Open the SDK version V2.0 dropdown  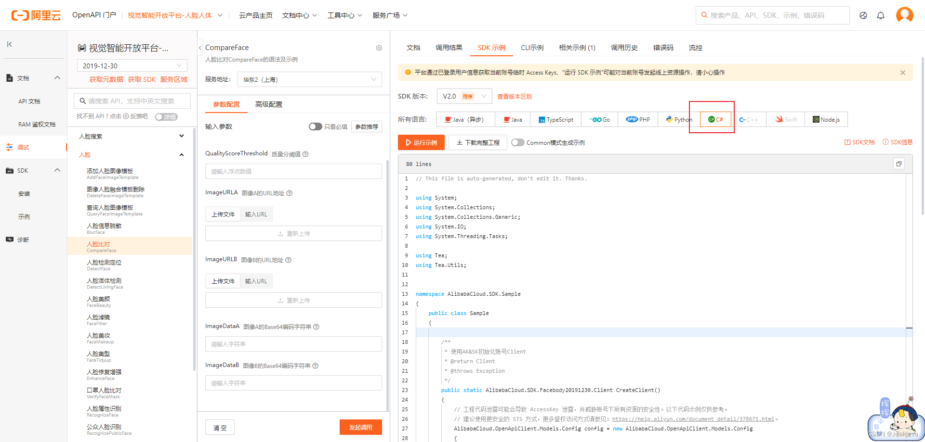pos(464,96)
